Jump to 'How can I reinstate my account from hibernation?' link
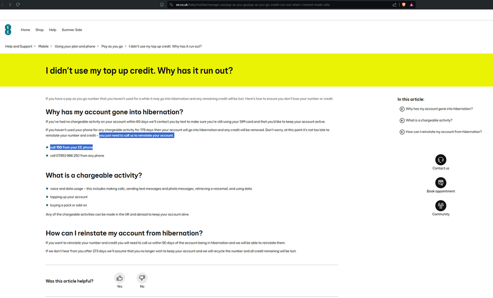Screen dimensions: 493x298 click(443, 132)
